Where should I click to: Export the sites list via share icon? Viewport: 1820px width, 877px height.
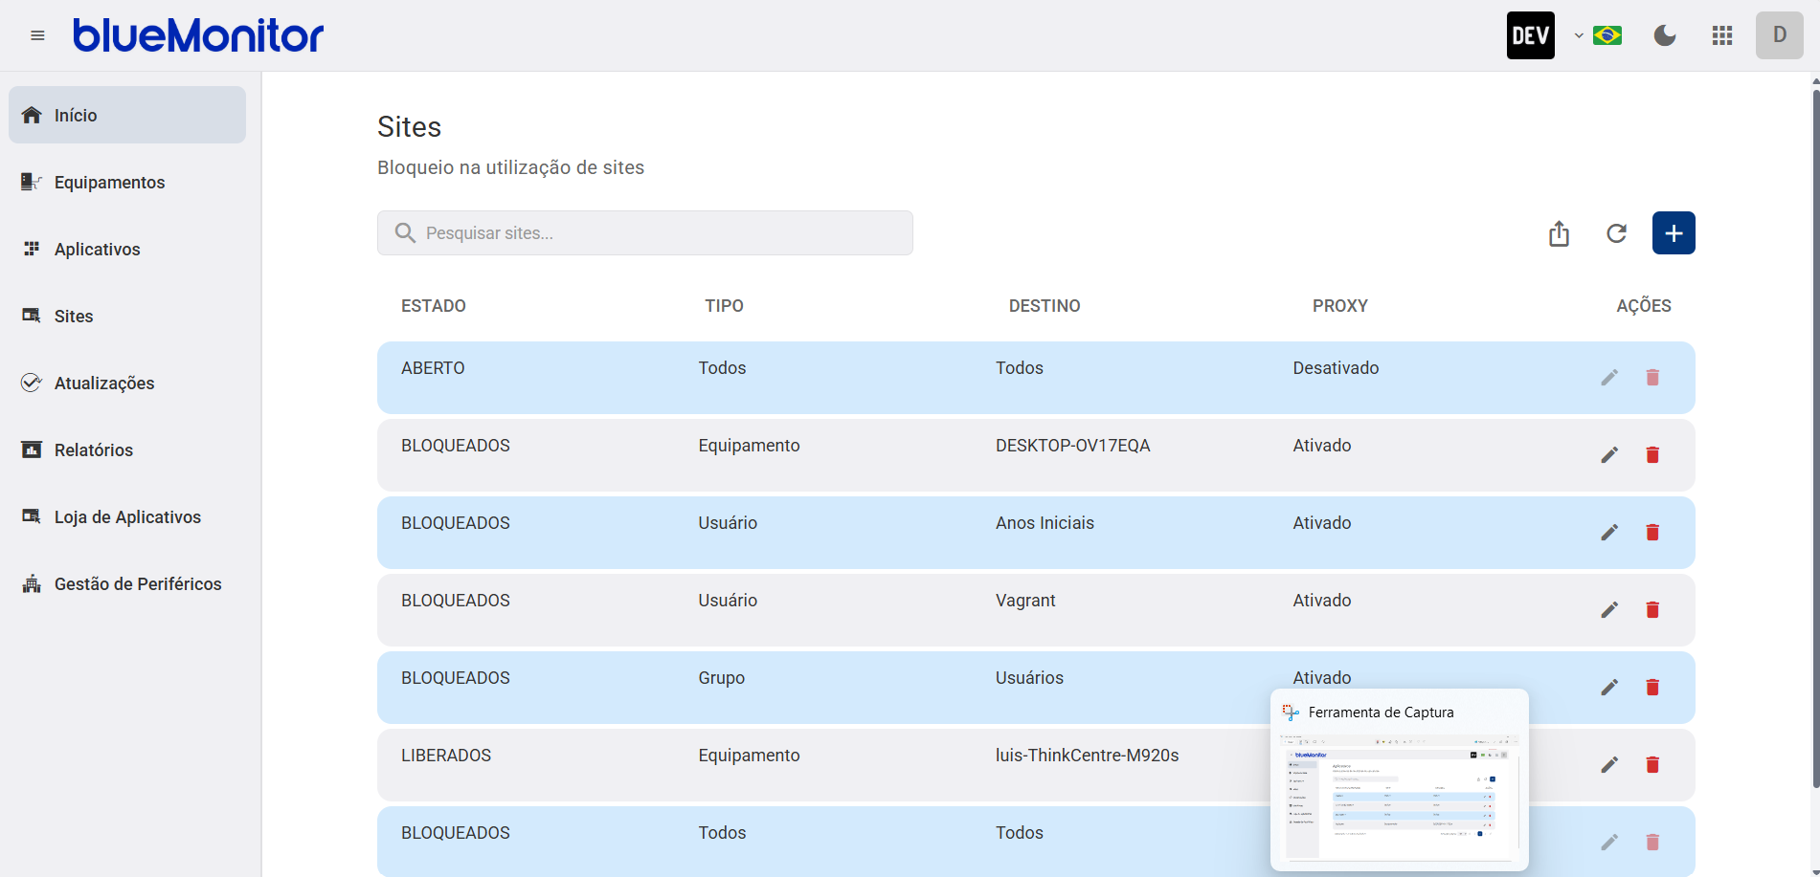(1559, 233)
